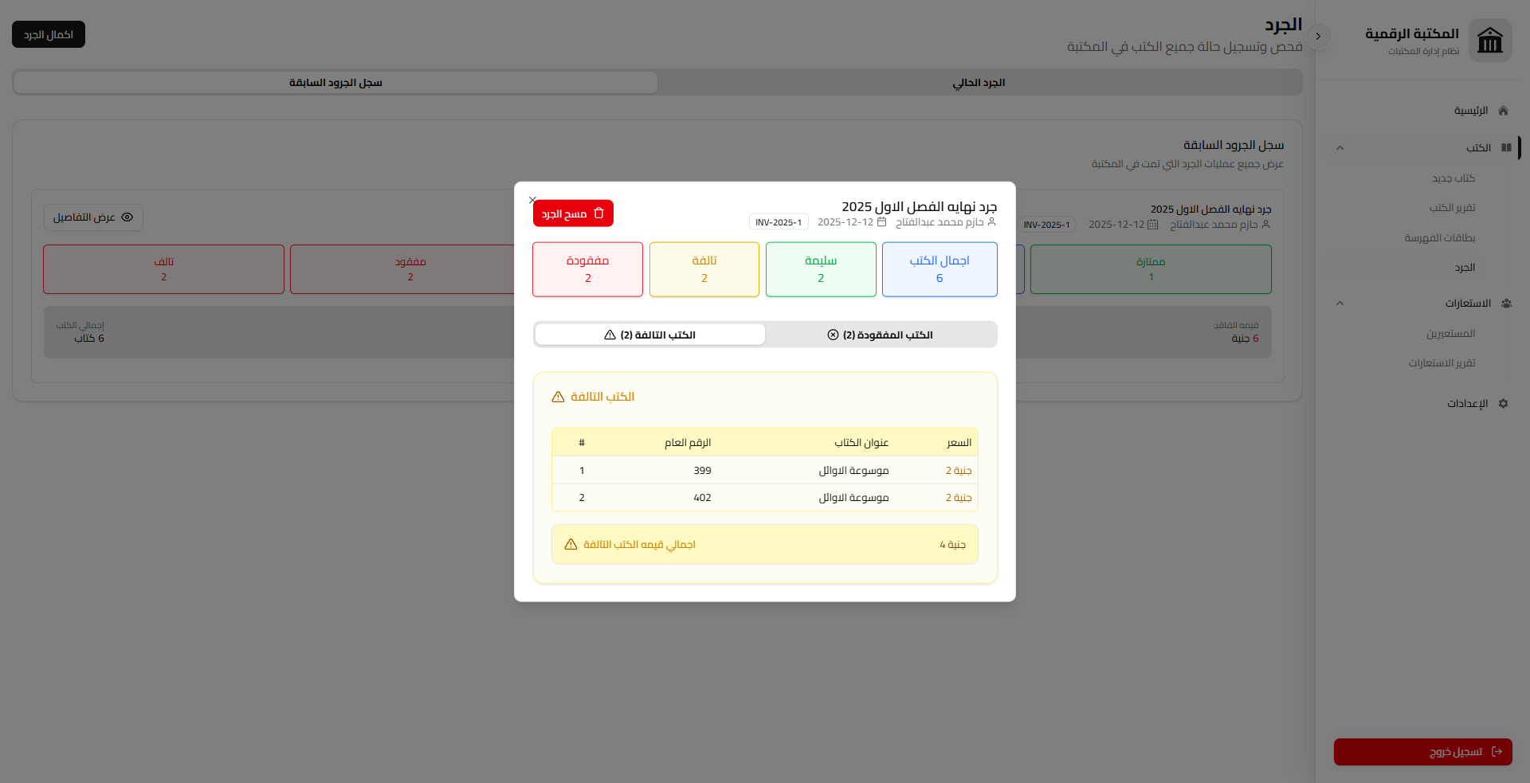Viewport: 1530px width, 783px height.
Task: Click the user icon beside حازم محمد عبدالفتاح in dialog
Action: point(992,222)
